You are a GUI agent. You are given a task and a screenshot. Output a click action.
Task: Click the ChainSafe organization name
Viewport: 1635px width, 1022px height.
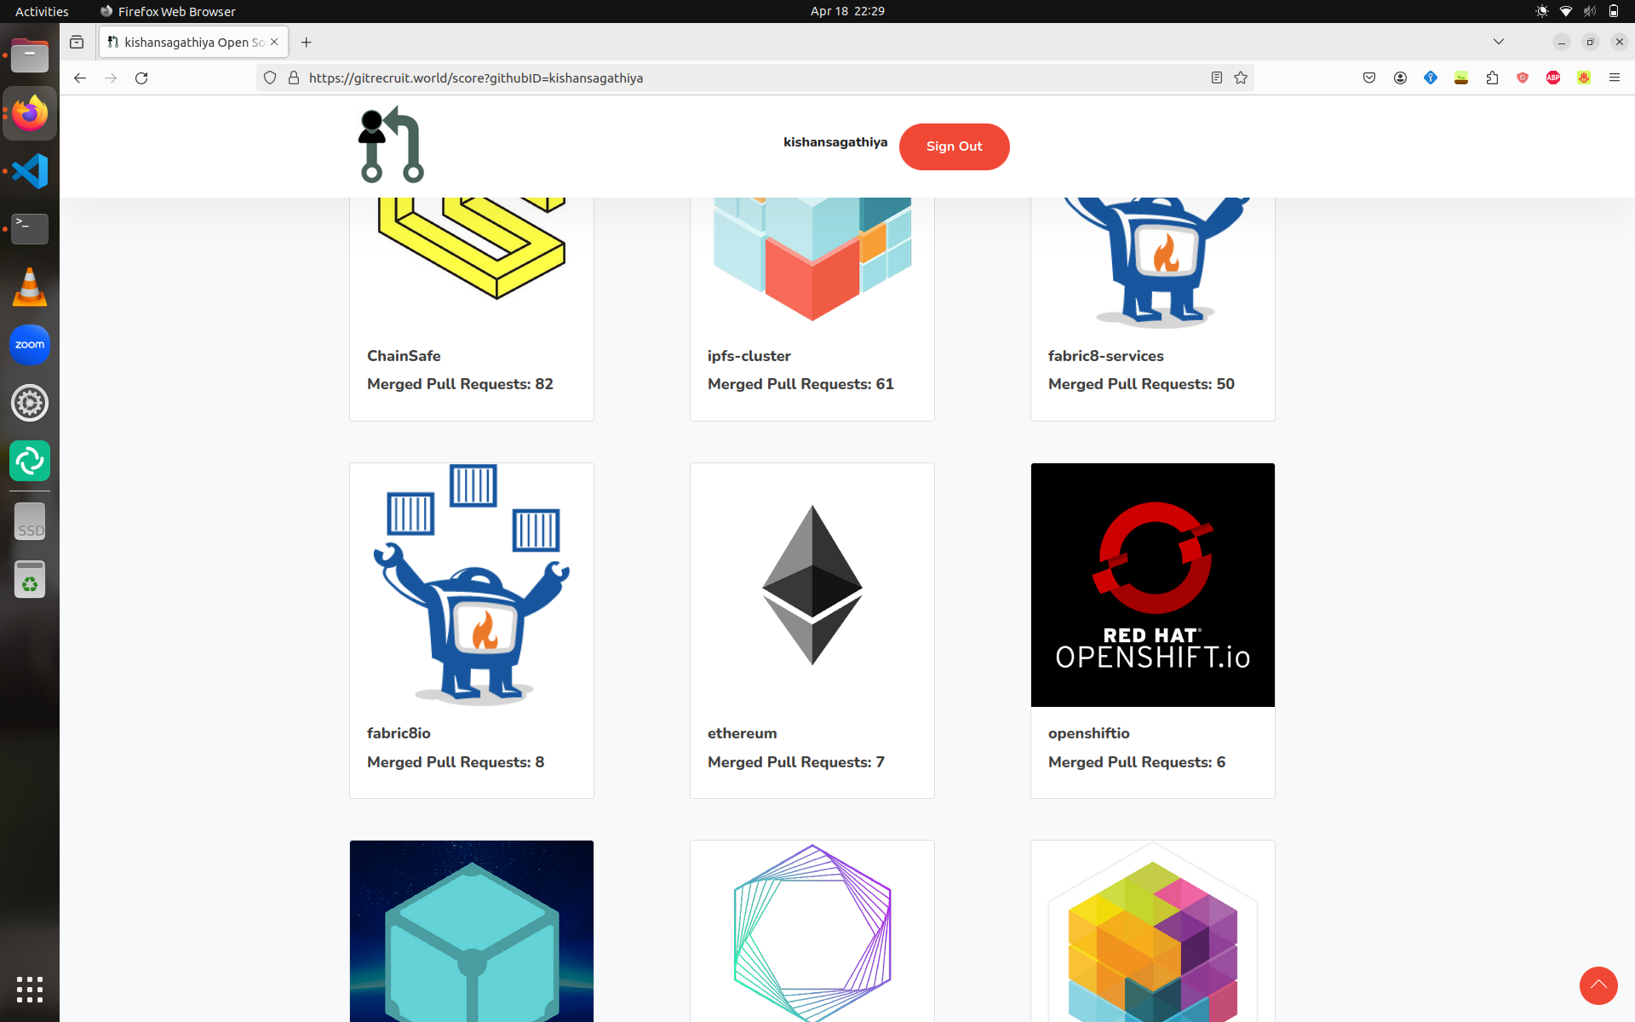coord(404,356)
